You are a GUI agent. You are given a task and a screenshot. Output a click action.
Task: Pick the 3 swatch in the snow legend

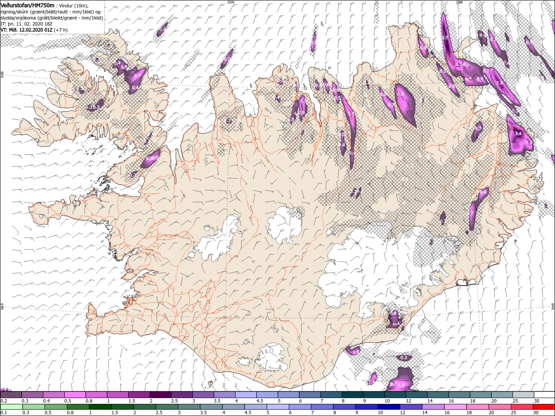click(x=203, y=394)
